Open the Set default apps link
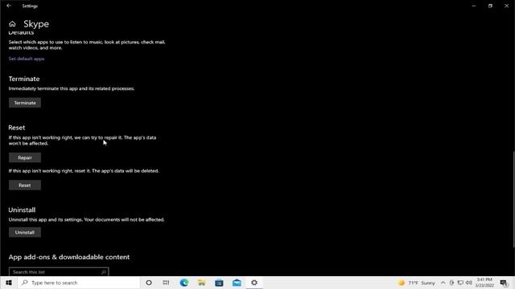The image size is (515, 289). 27,59
